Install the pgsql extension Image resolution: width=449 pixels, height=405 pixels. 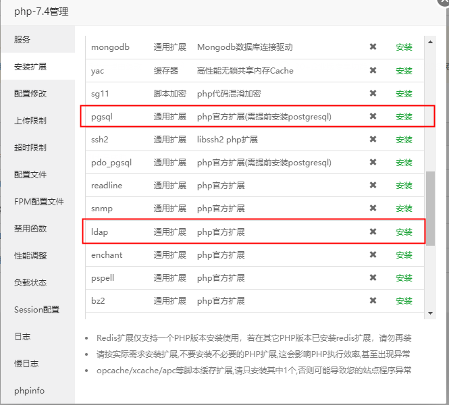[x=404, y=117]
